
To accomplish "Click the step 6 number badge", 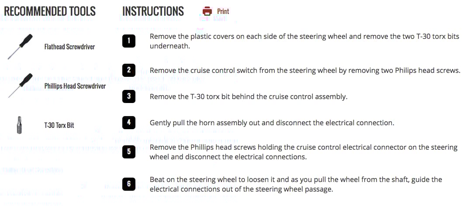I will point(128,184).
